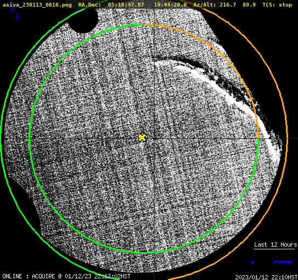Click the long blue bar under Last 12 Hours

pos(283,262)
